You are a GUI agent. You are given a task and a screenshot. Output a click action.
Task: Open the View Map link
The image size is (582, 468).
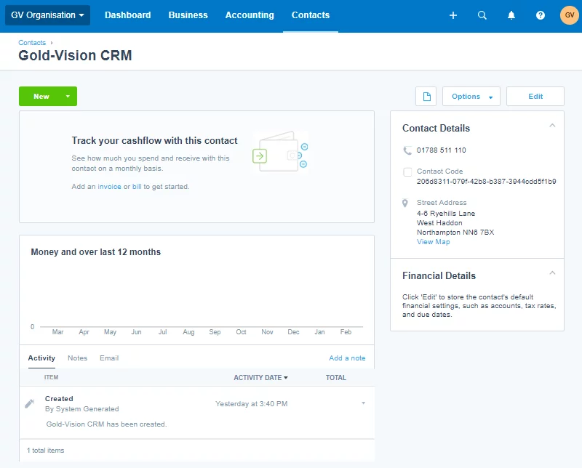tap(433, 242)
